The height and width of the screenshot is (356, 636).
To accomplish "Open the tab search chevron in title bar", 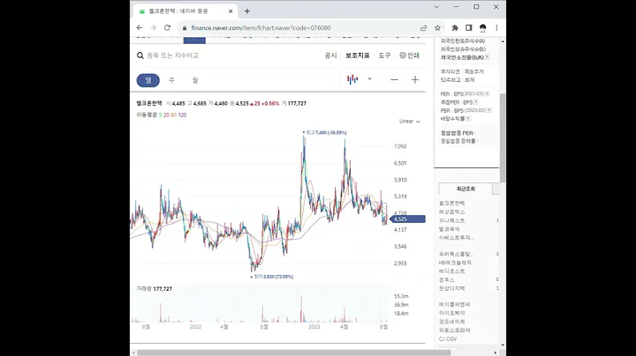I will [436, 7].
